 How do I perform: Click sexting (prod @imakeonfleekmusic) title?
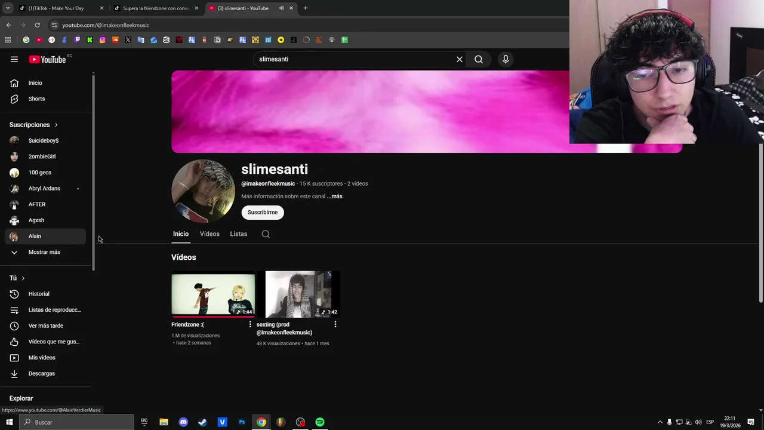(284, 328)
